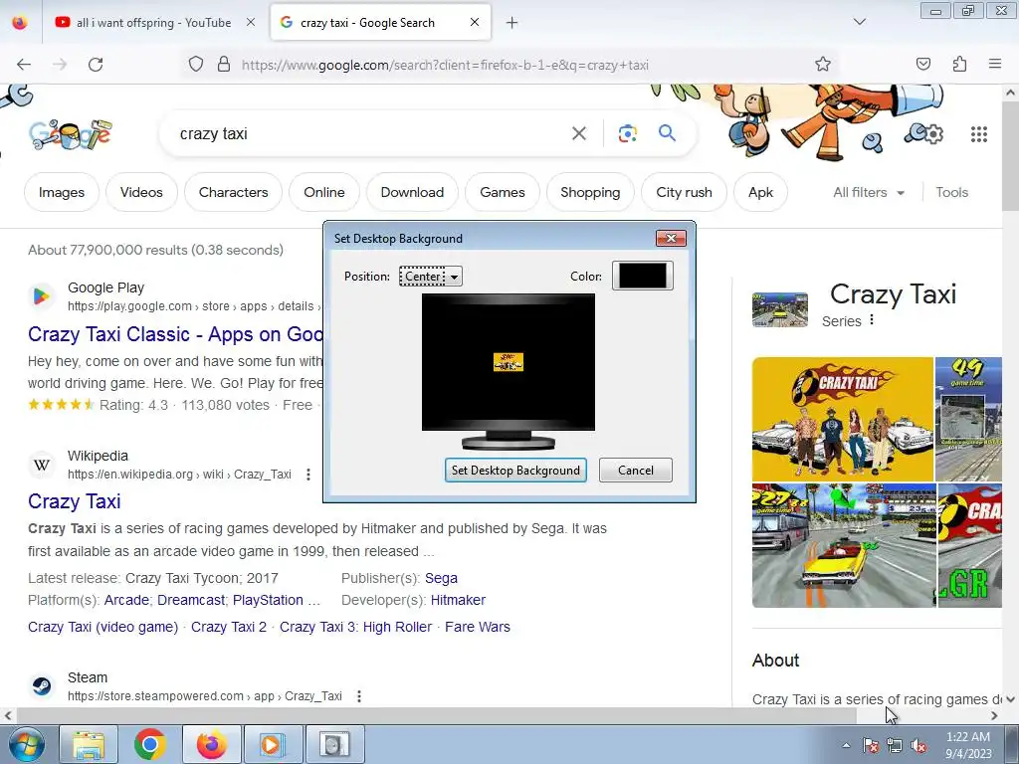
Task: Close the crazy taxi Google tab
Action: (475, 22)
